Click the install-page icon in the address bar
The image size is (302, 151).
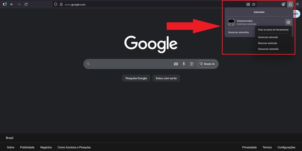248,4
